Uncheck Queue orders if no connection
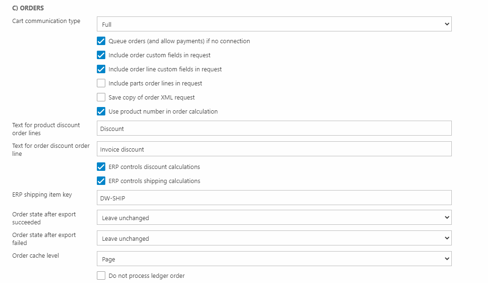488x283 pixels. click(x=101, y=41)
